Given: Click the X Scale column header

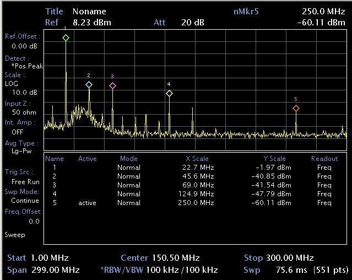Looking at the screenshot, I should click(x=197, y=159).
